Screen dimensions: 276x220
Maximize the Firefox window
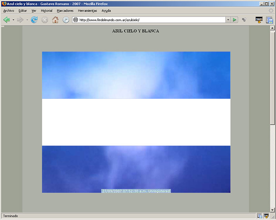(x=266, y=4)
